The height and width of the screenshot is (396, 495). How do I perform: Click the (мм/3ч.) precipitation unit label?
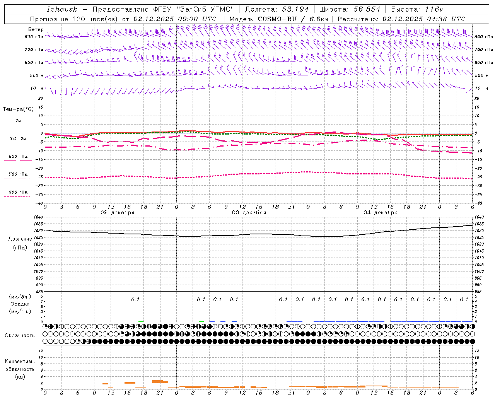tap(20, 297)
